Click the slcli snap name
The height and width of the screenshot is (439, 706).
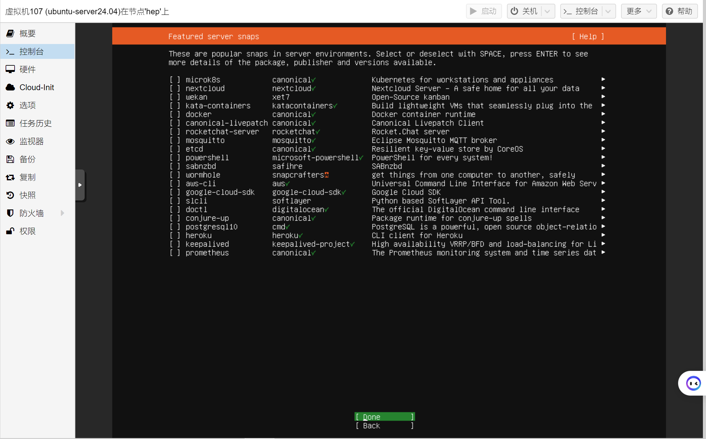coord(197,201)
